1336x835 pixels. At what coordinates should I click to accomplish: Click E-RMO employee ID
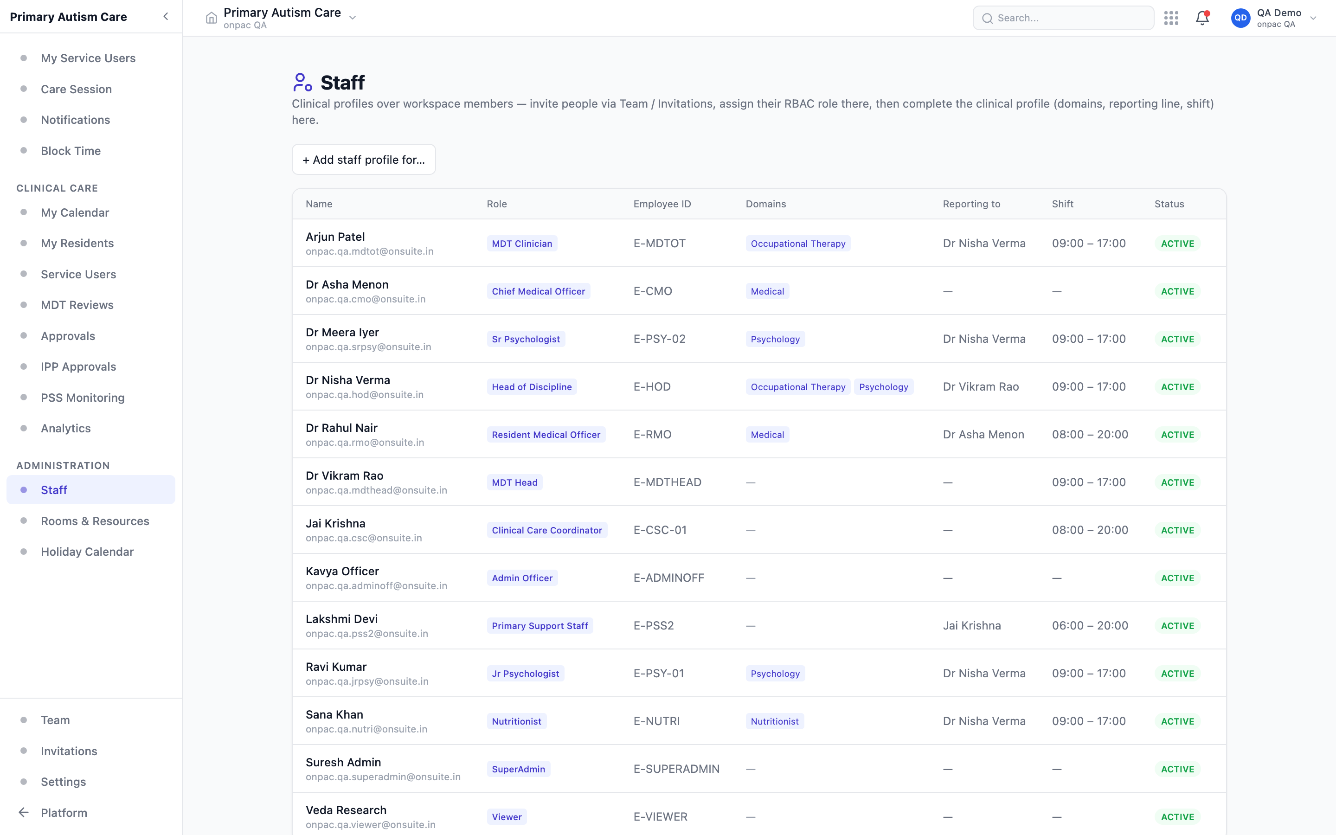(653, 435)
